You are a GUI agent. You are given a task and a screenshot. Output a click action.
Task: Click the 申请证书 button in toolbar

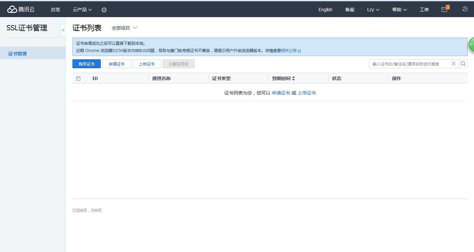[x=117, y=64]
